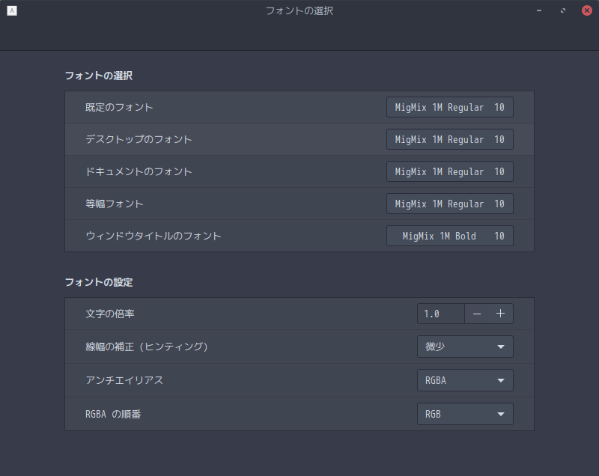Open the ウィンドウタイトルのフォント MigMix 1M Bold button
Image resolution: width=599 pixels, height=476 pixels.
449,237
